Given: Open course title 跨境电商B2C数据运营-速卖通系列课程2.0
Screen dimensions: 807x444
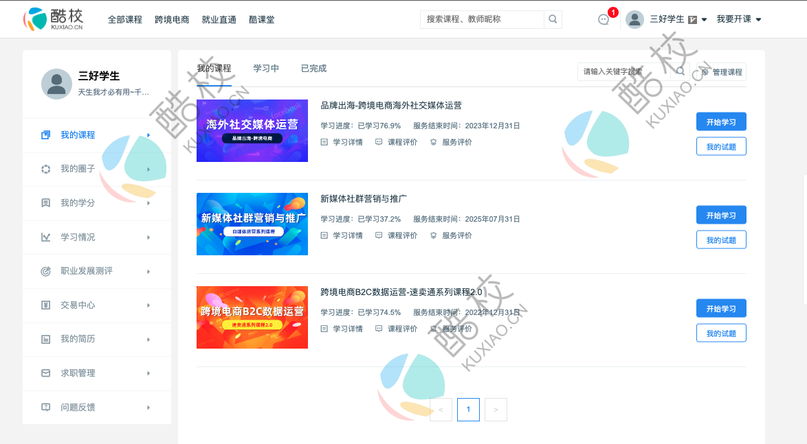Looking at the screenshot, I should pos(401,292).
